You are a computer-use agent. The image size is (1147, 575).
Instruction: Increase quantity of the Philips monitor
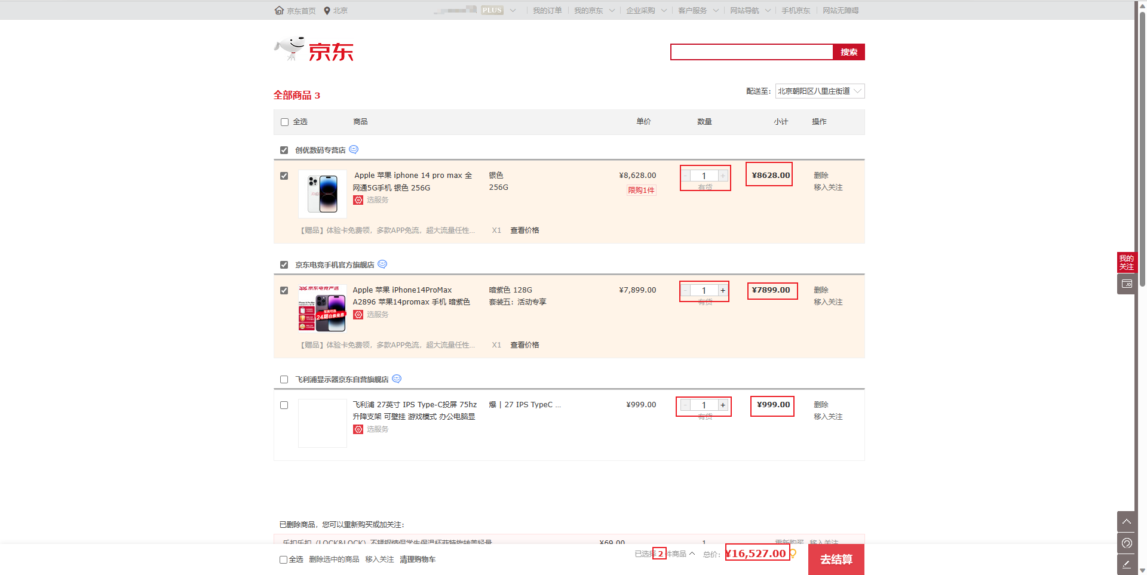tap(723, 405)
